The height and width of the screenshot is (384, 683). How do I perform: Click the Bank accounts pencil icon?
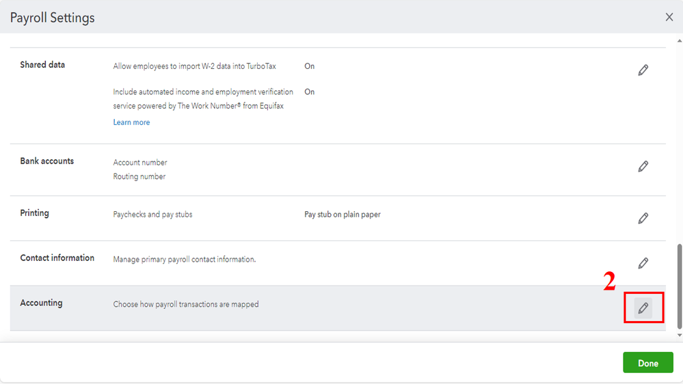[x=643, y=167]
